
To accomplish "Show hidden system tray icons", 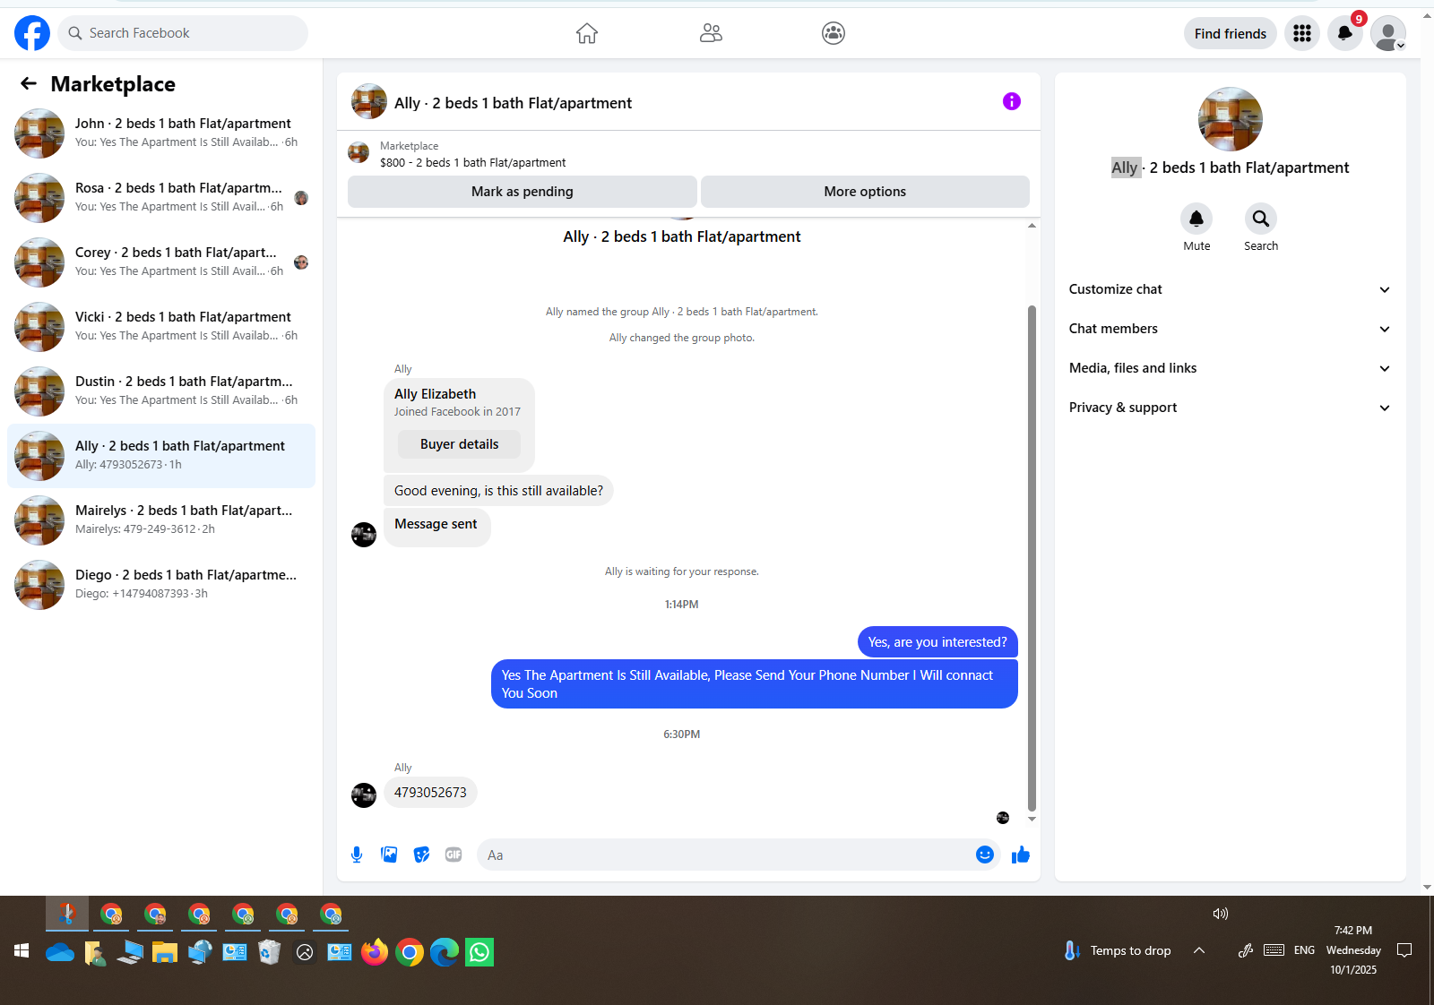I will click(1199, 950).
